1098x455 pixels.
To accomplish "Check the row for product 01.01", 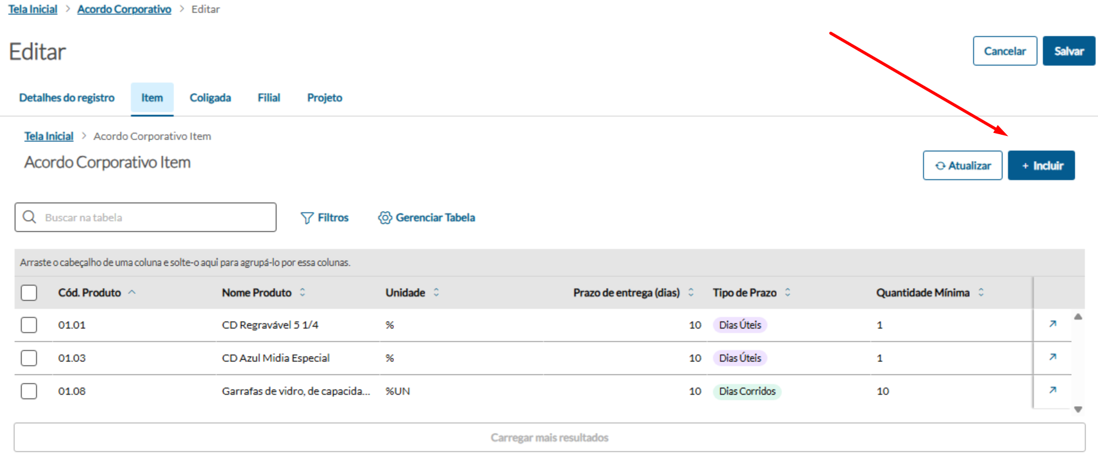I will [x=29, y=325].
